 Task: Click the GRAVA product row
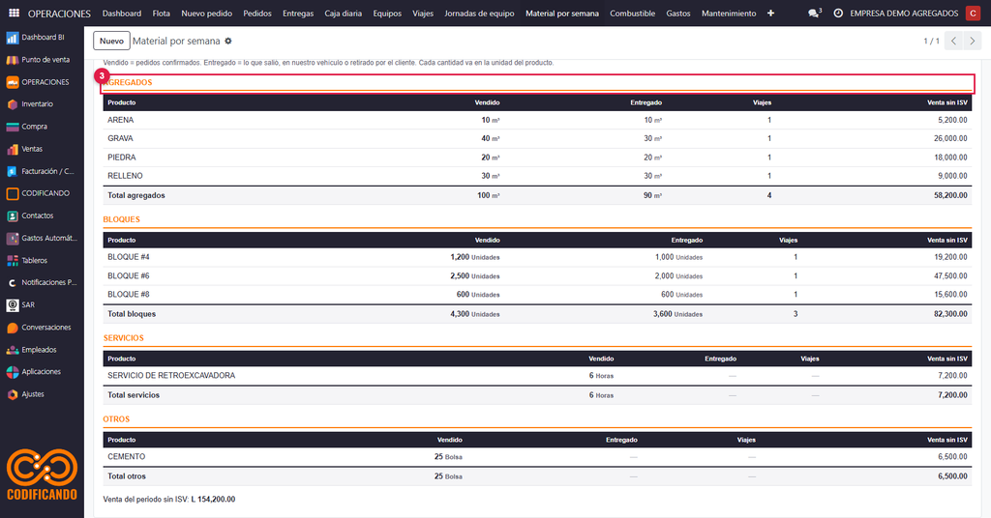537,138
